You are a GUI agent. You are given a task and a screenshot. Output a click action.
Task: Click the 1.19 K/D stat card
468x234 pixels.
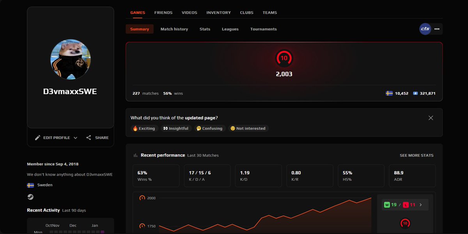tap(259, 176)
